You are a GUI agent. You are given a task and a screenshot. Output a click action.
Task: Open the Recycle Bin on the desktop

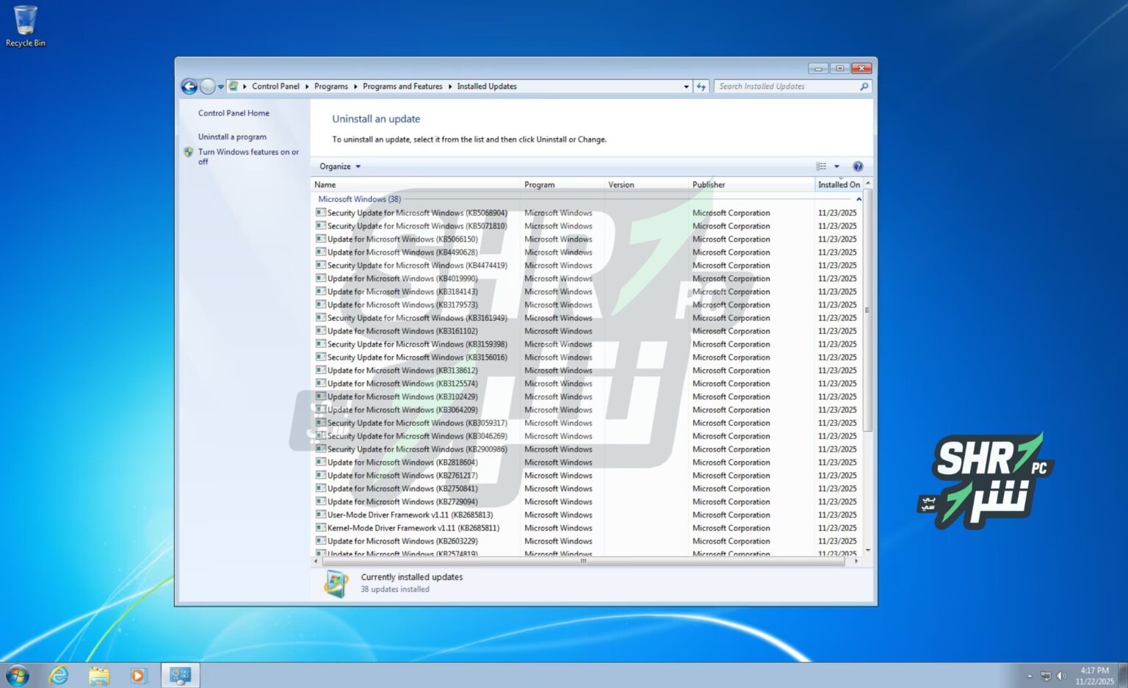[25, 18]
